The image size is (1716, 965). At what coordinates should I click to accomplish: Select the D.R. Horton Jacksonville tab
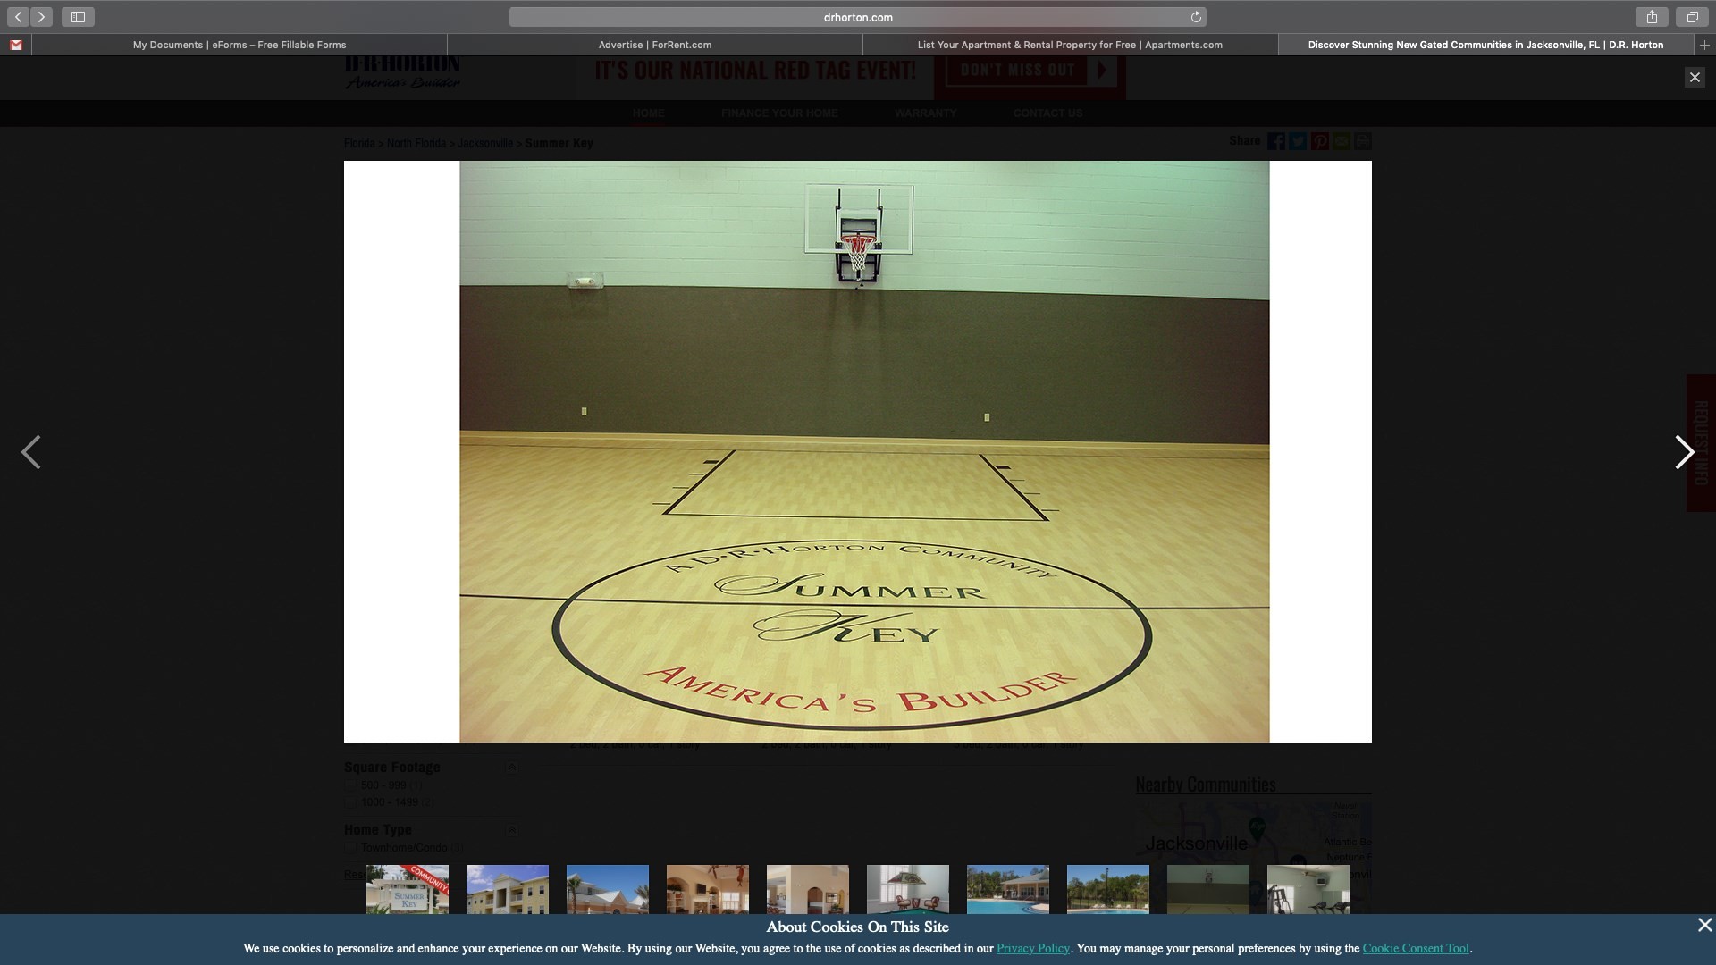click(1485, 45)
